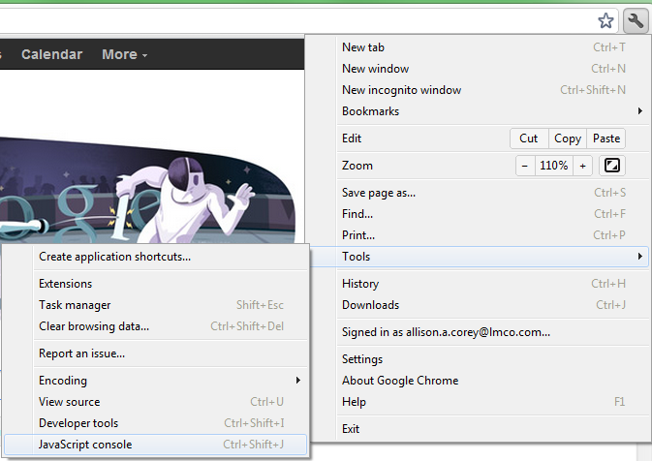Click the wrench menu icon

click(636, 20)
